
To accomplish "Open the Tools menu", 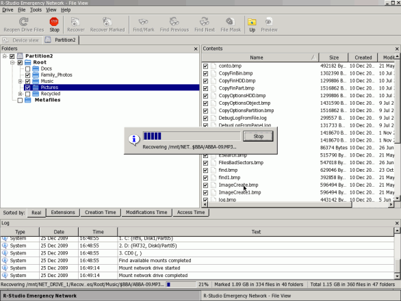I will point(36,10).
